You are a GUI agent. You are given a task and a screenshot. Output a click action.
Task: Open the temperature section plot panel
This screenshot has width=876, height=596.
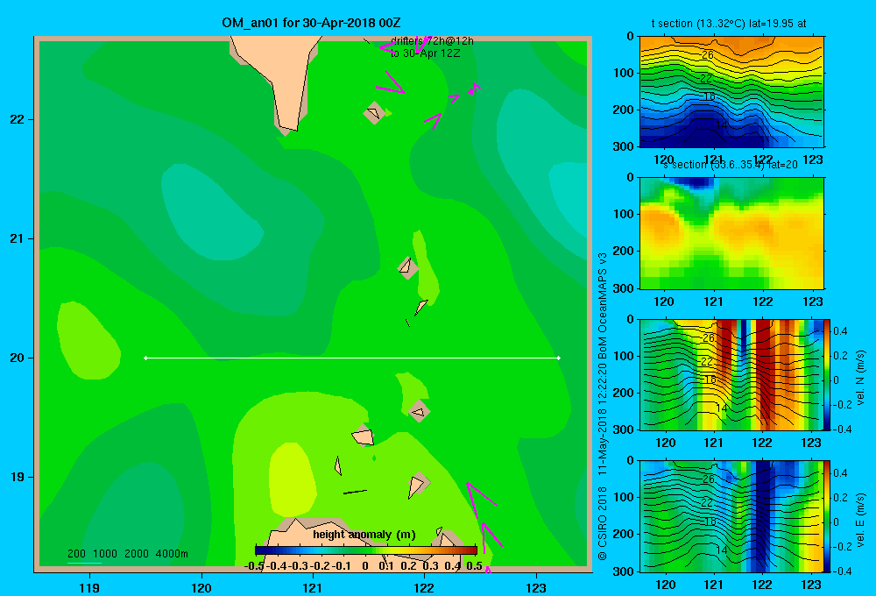731,92
